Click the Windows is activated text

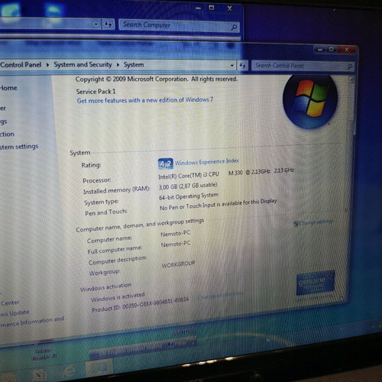118,297
